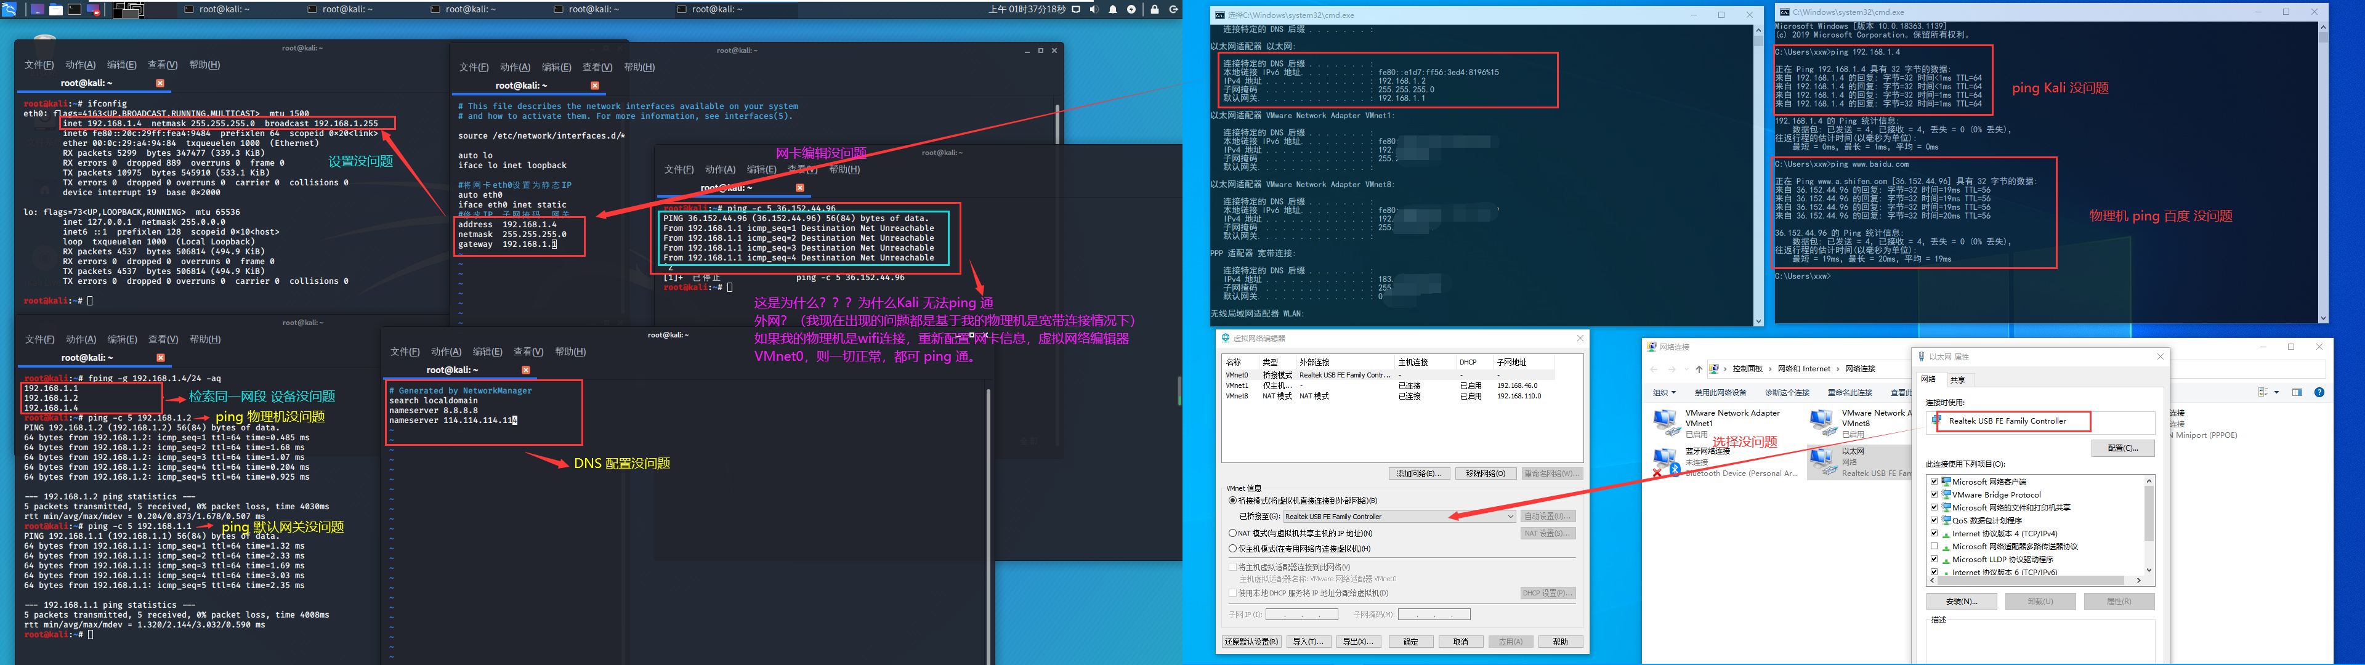Click the help question mark in 网络连接 window
This screenshot has height=665, width=2365.
click(2320, 392)
